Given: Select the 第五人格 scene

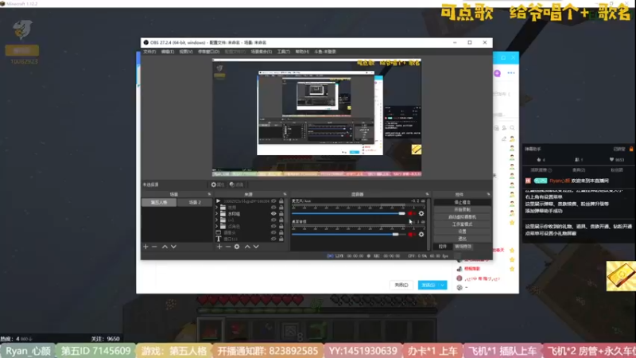Looking at the screenshot, I should click(159, 202).
